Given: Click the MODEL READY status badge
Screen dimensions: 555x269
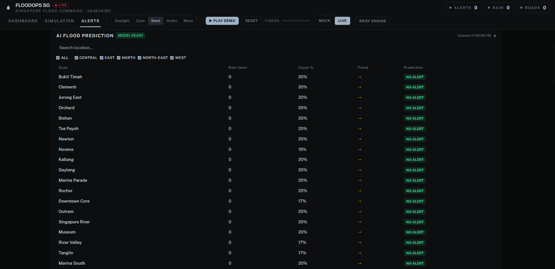Looking at the screenshot, I should [131, 36].
